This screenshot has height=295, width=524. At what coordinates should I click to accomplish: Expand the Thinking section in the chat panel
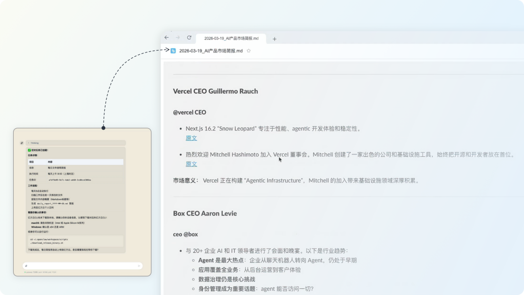tap(76, 143)
